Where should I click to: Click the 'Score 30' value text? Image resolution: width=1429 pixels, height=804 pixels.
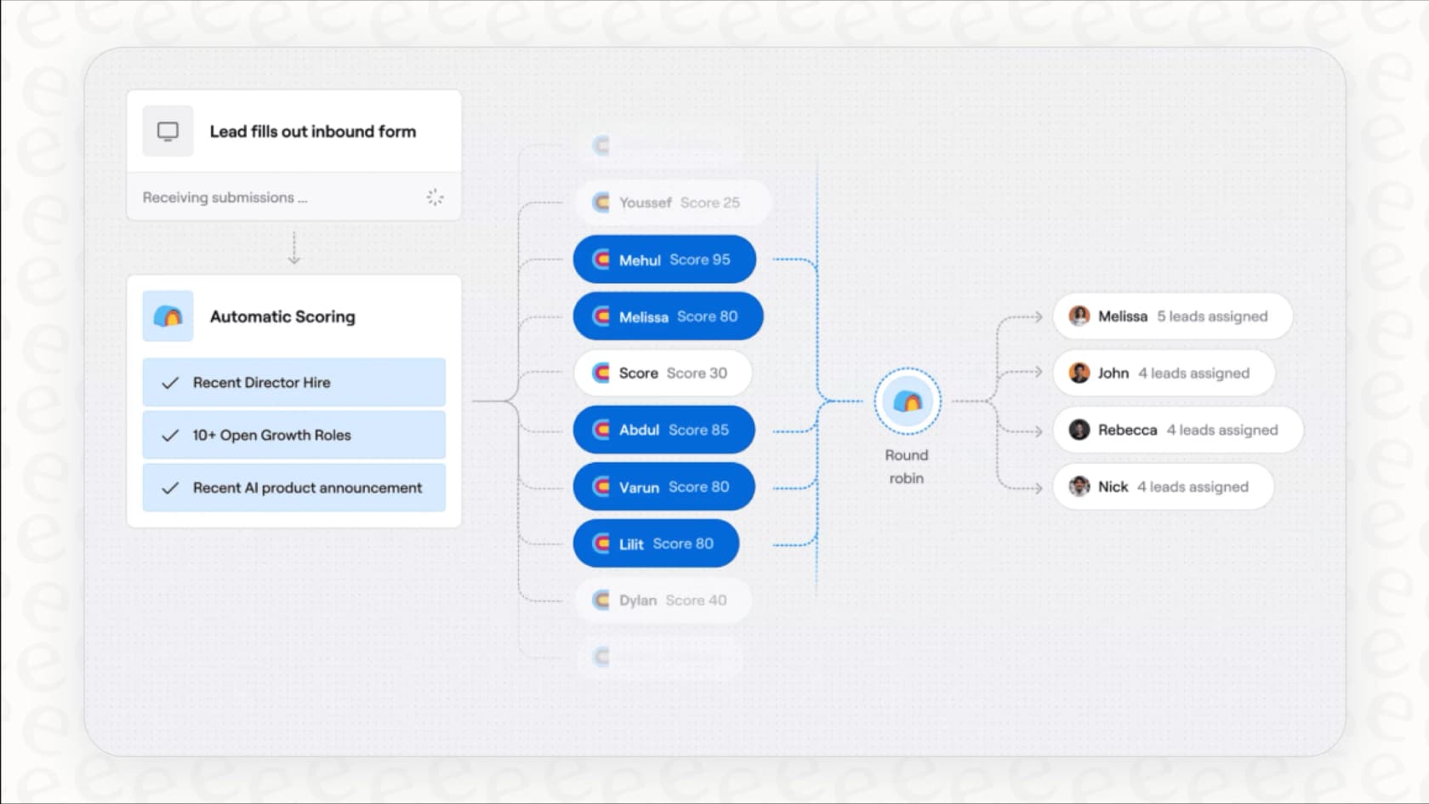point(697,373)
